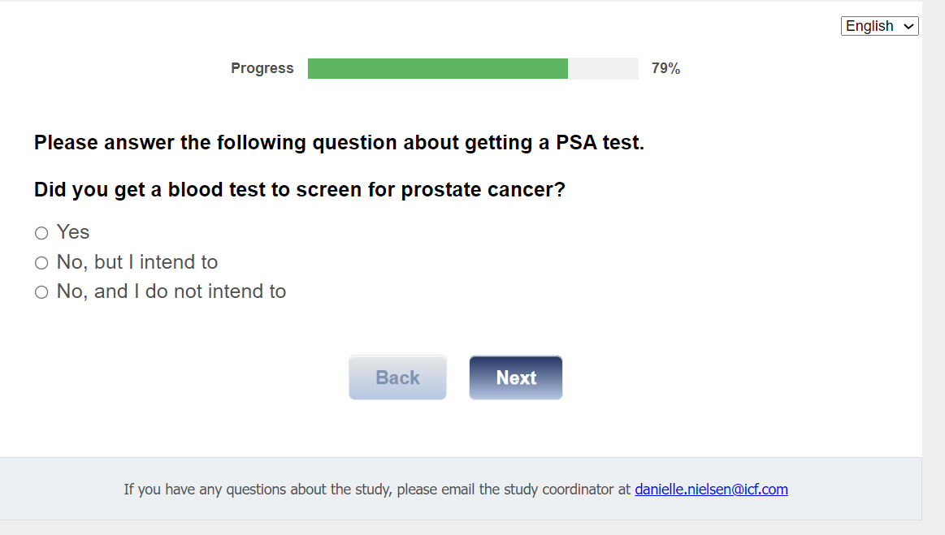Open the English language dropdown

(878, 26)
